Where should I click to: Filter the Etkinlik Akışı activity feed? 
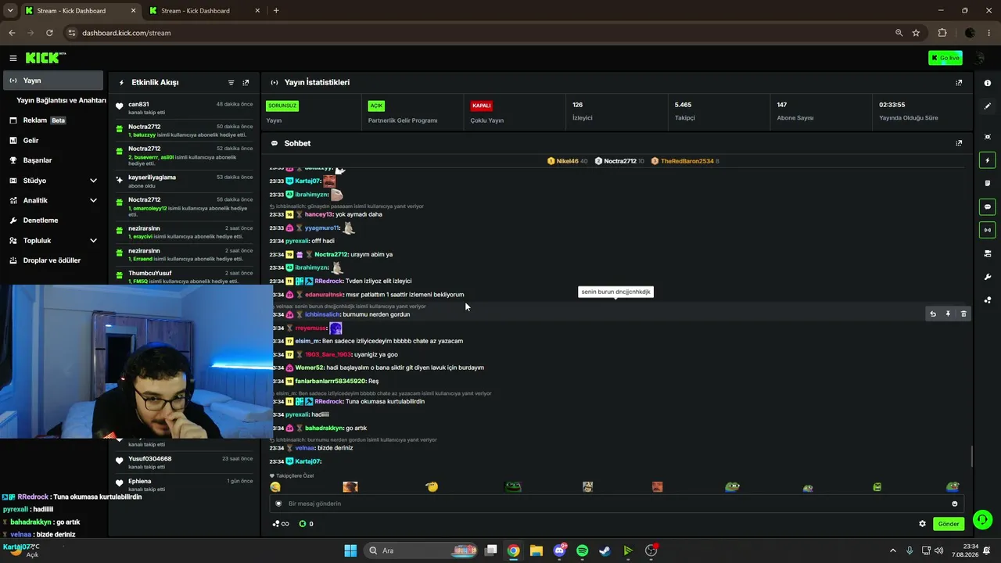point(231,82)
